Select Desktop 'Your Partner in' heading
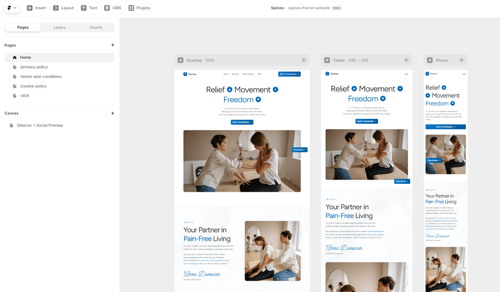 click(x=205, y=230)
